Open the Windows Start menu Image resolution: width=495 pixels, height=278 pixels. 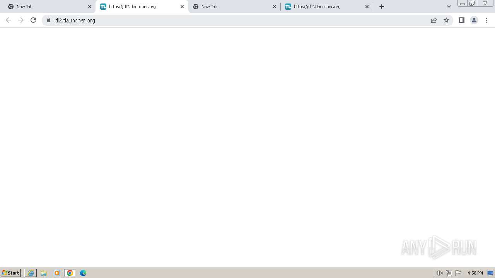pos(11,273)
